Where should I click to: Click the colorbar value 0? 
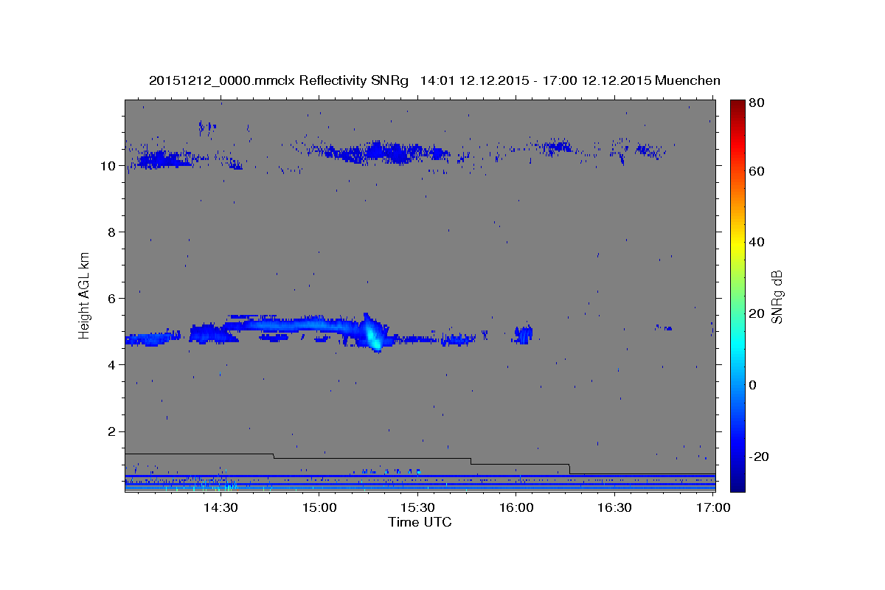click(x=752, y=385)
